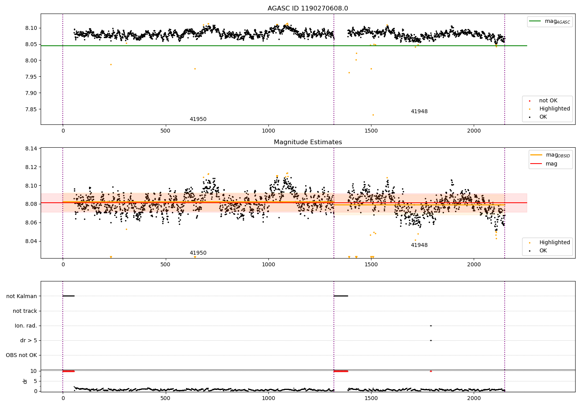Click y-tick 8.14 on middle plot
The image size is (581, 407).
point(31,149)
